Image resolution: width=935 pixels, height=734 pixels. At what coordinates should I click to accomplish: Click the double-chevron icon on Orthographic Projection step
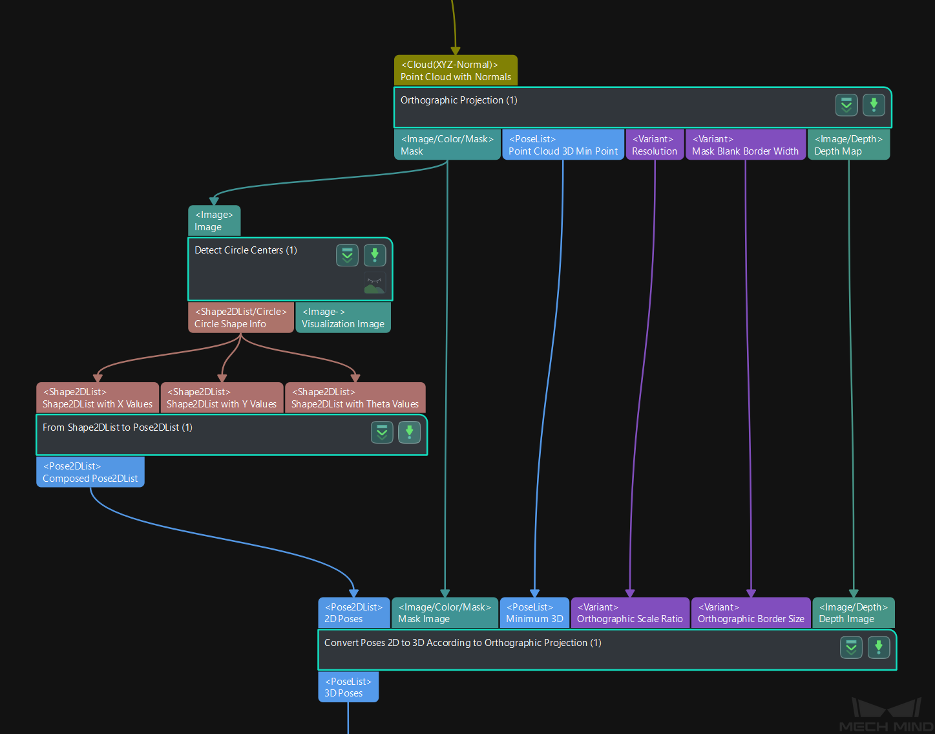click(846, 105)
